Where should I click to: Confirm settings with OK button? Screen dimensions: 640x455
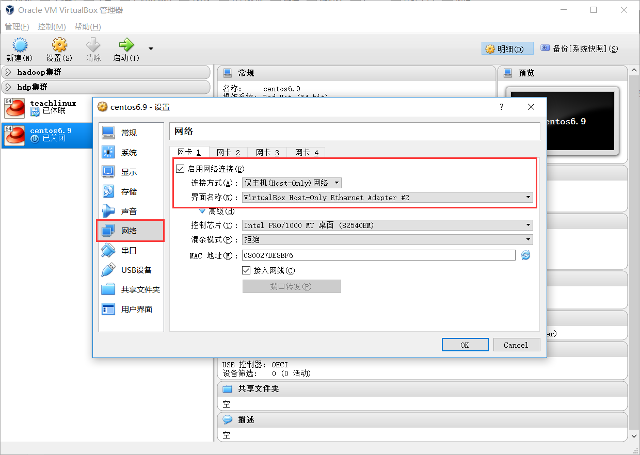tap(465, 345)
